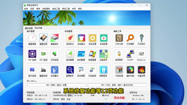
Task: Open the 控制面板 menu
Action: 46,9
